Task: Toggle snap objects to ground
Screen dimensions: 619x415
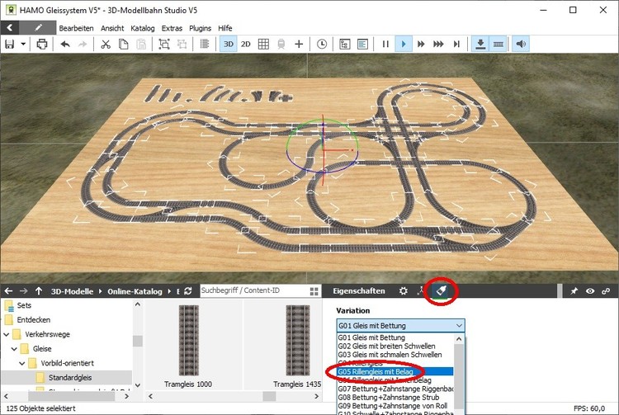Action: (480, 45)
